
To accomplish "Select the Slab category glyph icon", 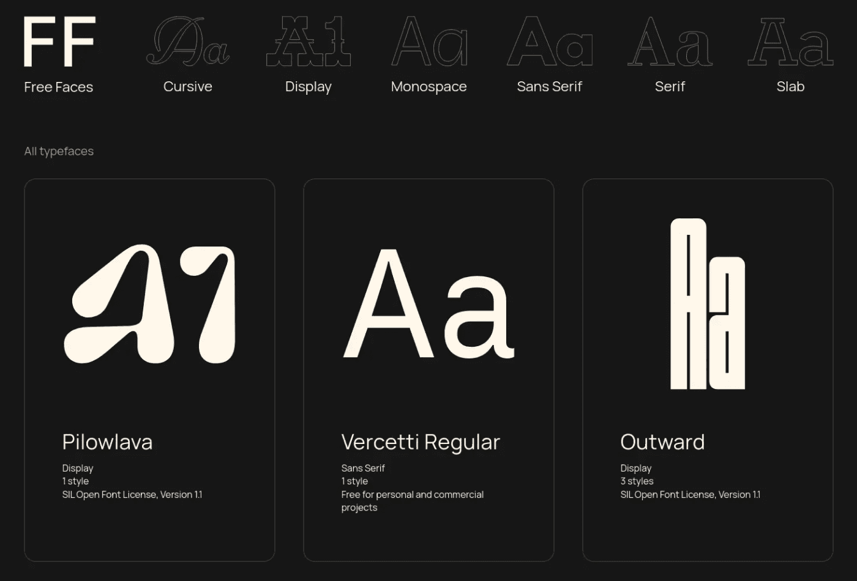I will (x=791, y=42).
